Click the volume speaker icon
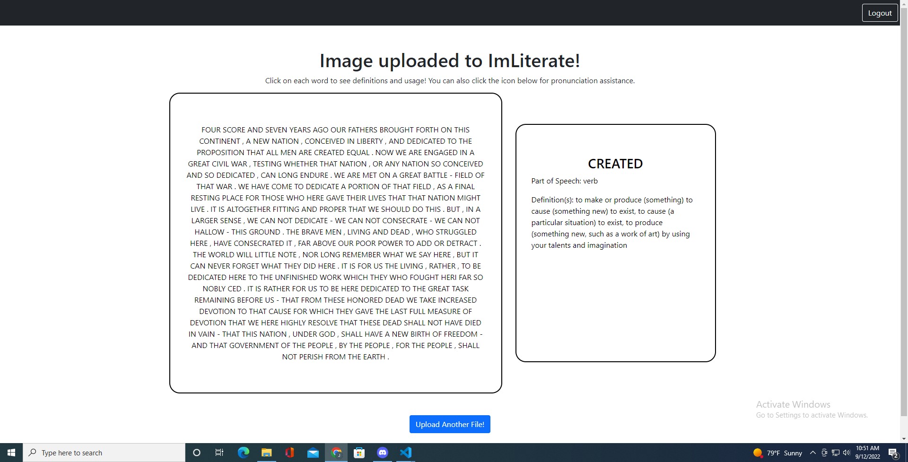908x462 pixels. pyautogui.click(x=847, y=453)
